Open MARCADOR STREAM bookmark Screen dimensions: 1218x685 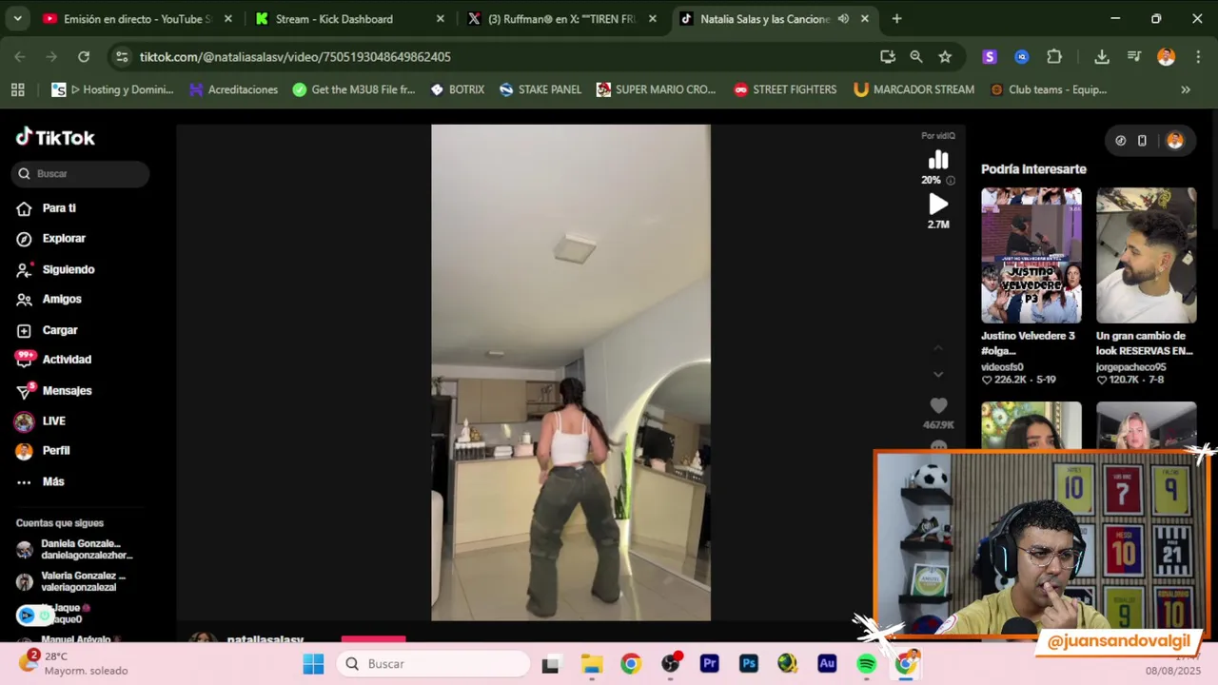(914, 89)
